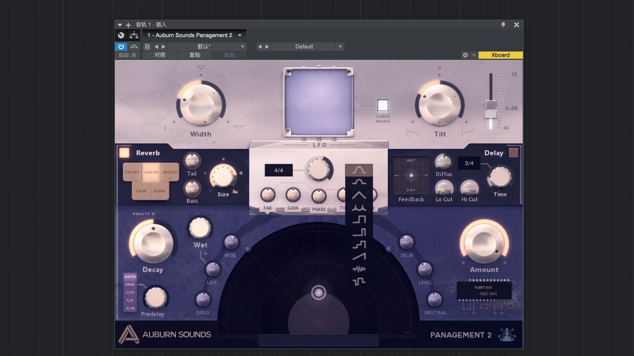
Task: Select the WOOD reverb type
Action: point(170,172)
